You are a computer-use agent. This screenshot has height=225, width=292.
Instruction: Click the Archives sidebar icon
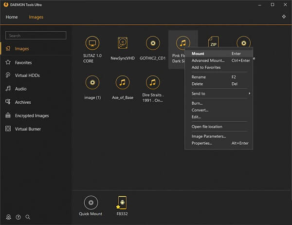click(x=8, y=102)
